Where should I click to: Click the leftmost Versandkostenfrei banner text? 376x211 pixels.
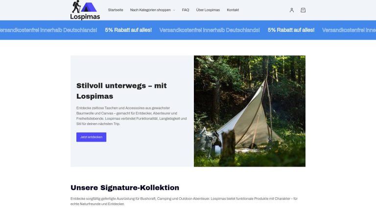tap(48, 30)
